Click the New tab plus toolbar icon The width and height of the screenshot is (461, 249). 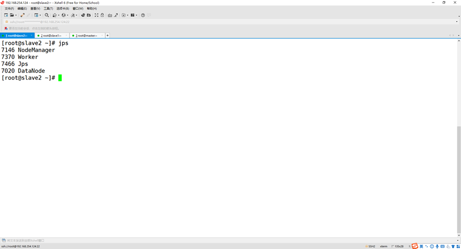124,15
